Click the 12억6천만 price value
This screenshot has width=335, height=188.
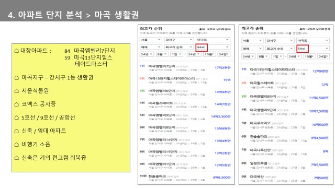pos(320,71)
